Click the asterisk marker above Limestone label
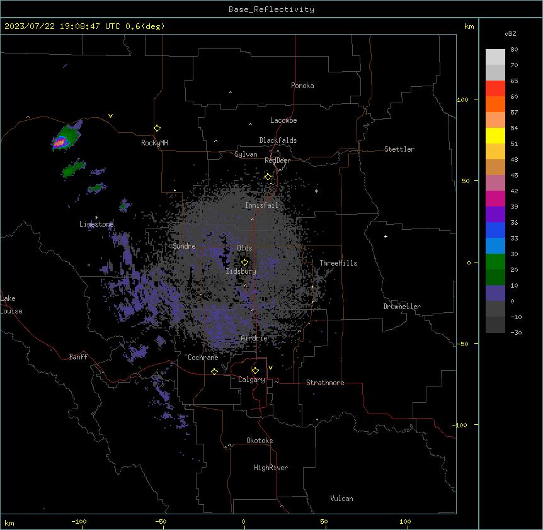Viewport: 543px width, 530px height. point(96,218)
